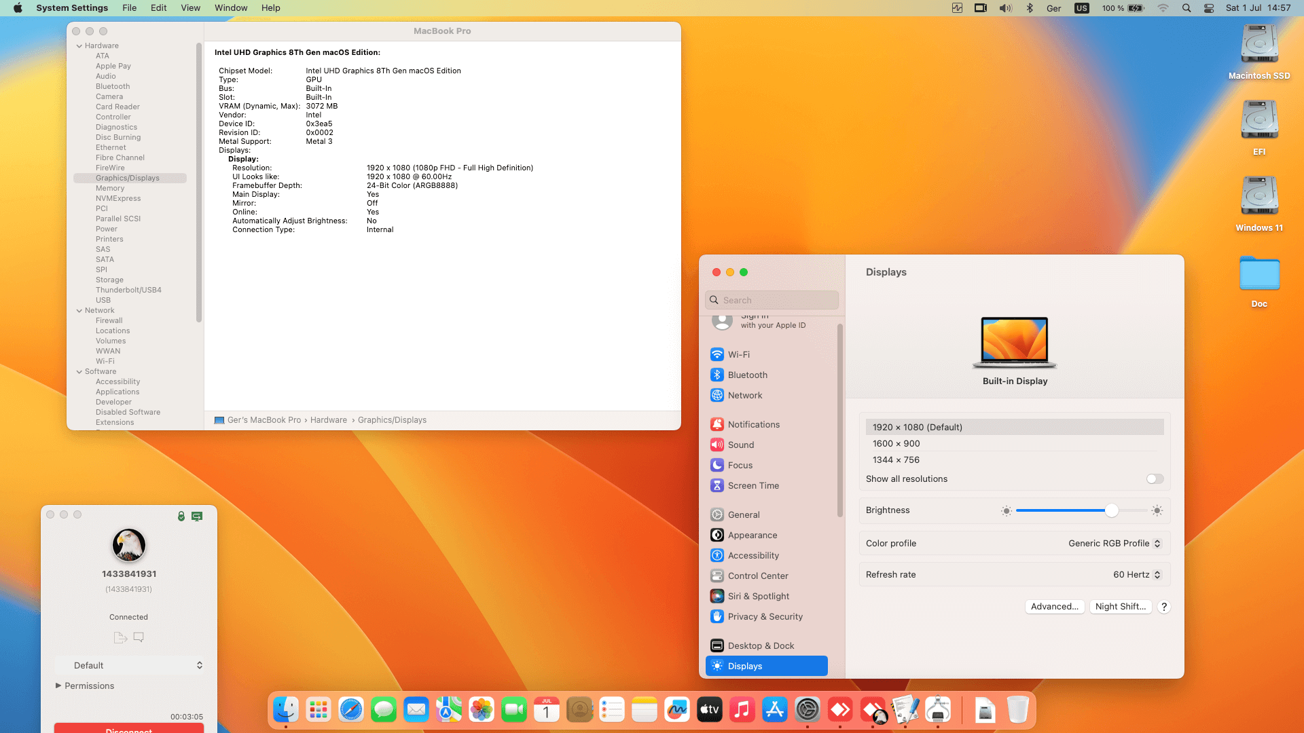Select Thunderbolt/USB4 in hardware list
The height and width of the screenshot is (733, 1304).
(128, 290)
